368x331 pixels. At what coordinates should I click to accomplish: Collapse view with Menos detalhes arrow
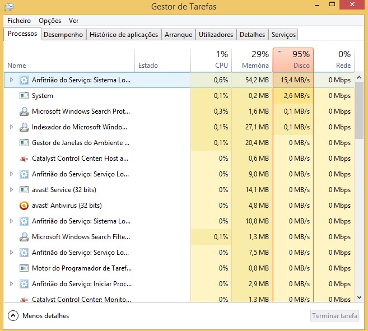[x=13, y=316]
